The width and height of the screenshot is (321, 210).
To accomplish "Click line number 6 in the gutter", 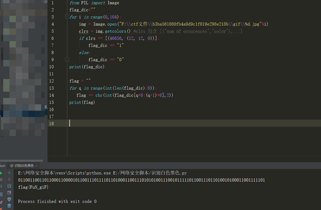I will pos(52,38).
